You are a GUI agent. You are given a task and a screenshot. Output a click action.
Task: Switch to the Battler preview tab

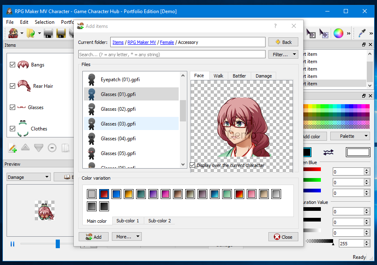coord(239,76)
